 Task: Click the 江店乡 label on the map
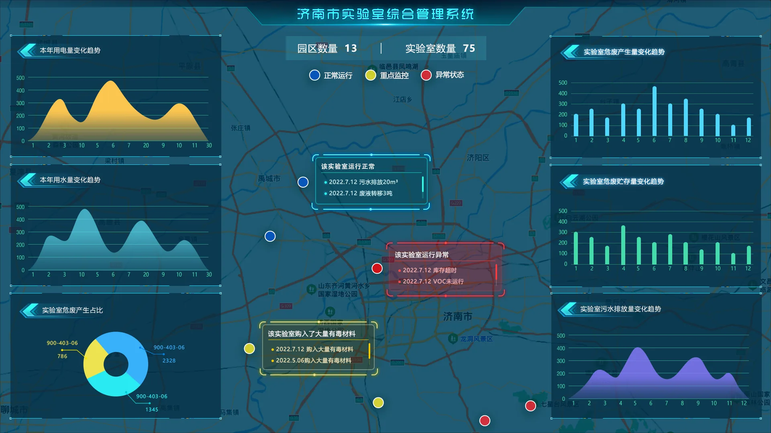click(x=402, y=99)
